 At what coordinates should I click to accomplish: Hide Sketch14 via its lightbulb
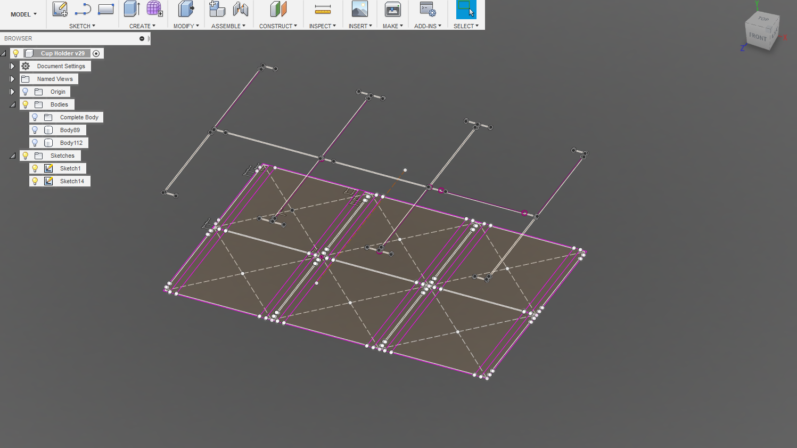click(x=35, y=181)
